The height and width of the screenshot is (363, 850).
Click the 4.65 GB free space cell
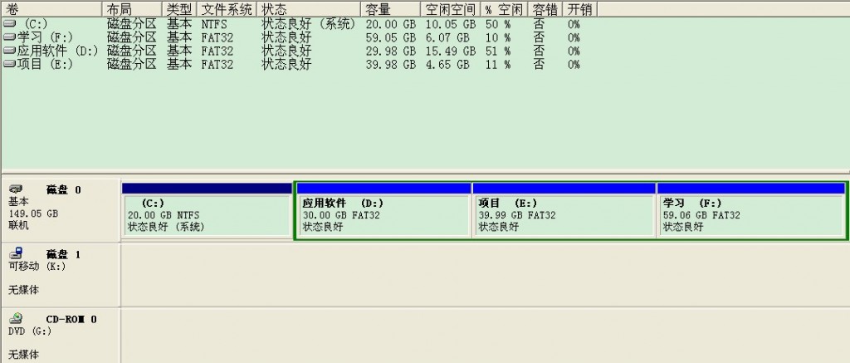click(x=447, y=64)
